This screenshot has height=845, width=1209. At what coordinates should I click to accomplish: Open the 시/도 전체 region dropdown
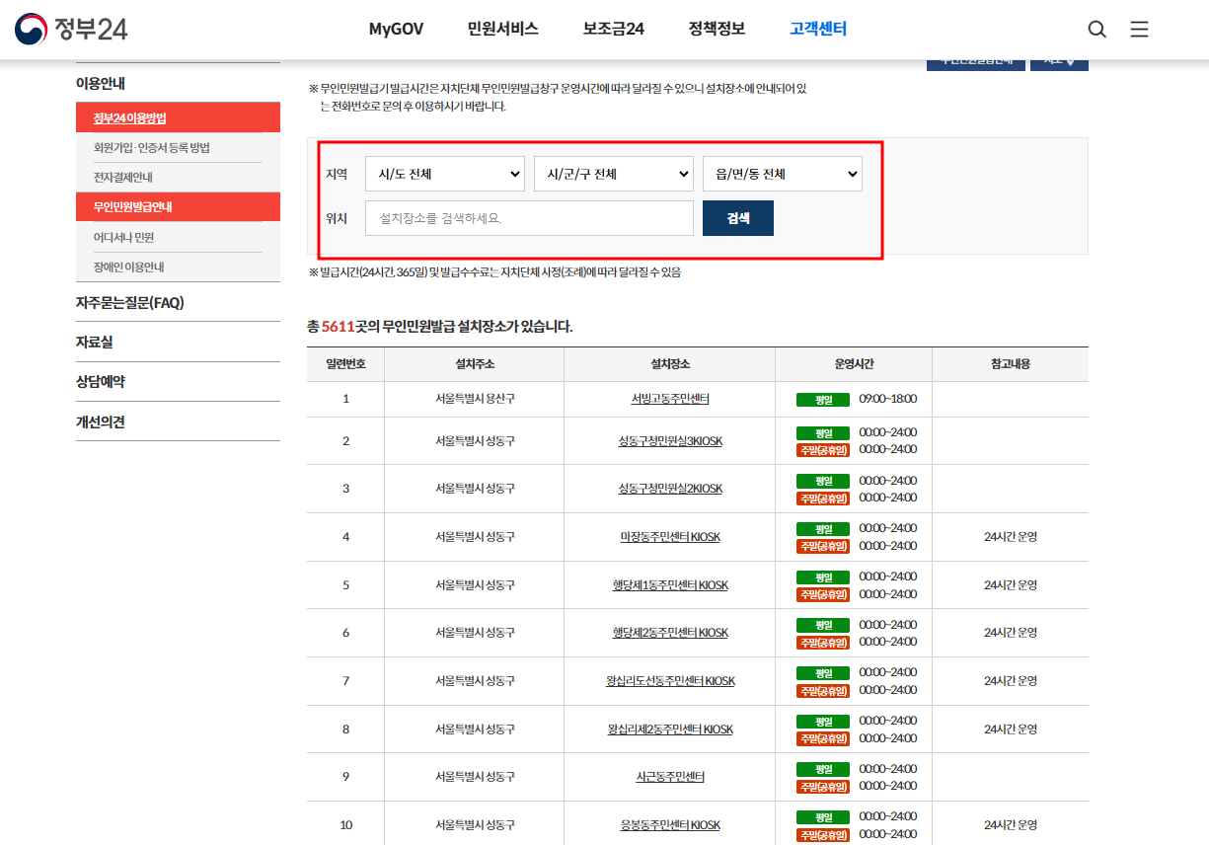point(444,173)
